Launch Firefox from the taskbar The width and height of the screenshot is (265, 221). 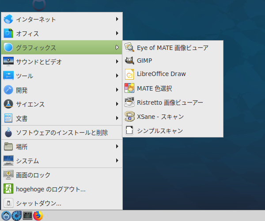point(38,216)
